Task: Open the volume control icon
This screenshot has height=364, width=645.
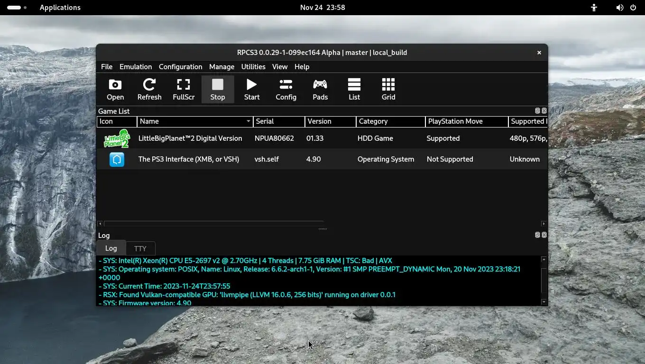Action: coord(619,8)
